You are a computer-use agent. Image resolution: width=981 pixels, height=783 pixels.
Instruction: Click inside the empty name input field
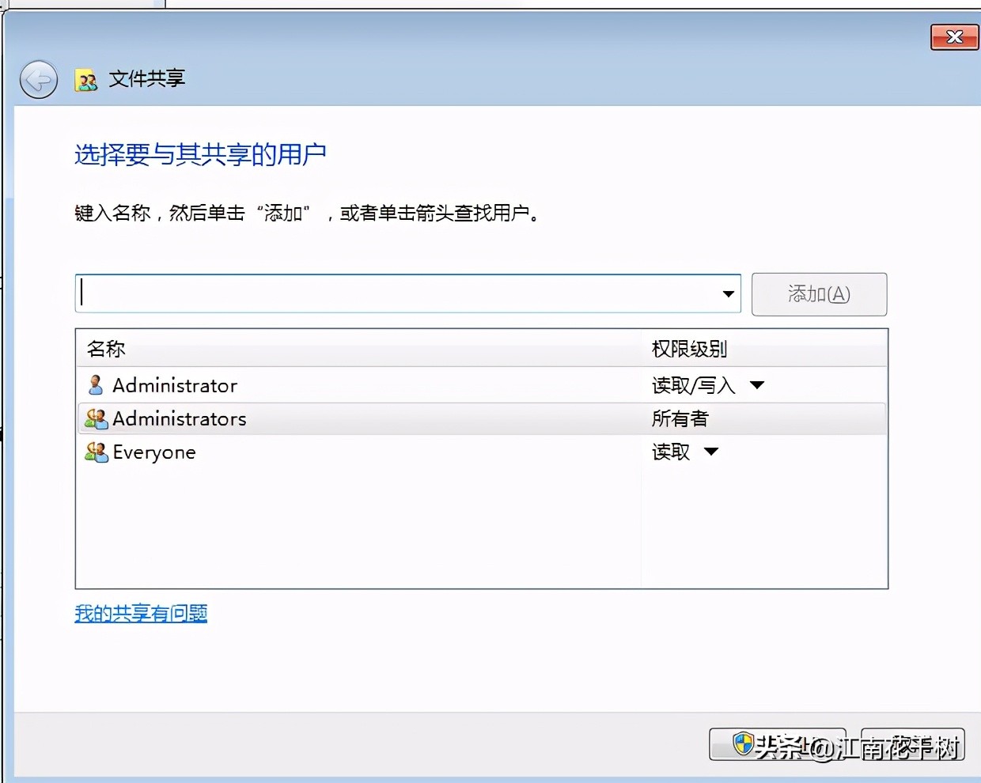(396, 293)
